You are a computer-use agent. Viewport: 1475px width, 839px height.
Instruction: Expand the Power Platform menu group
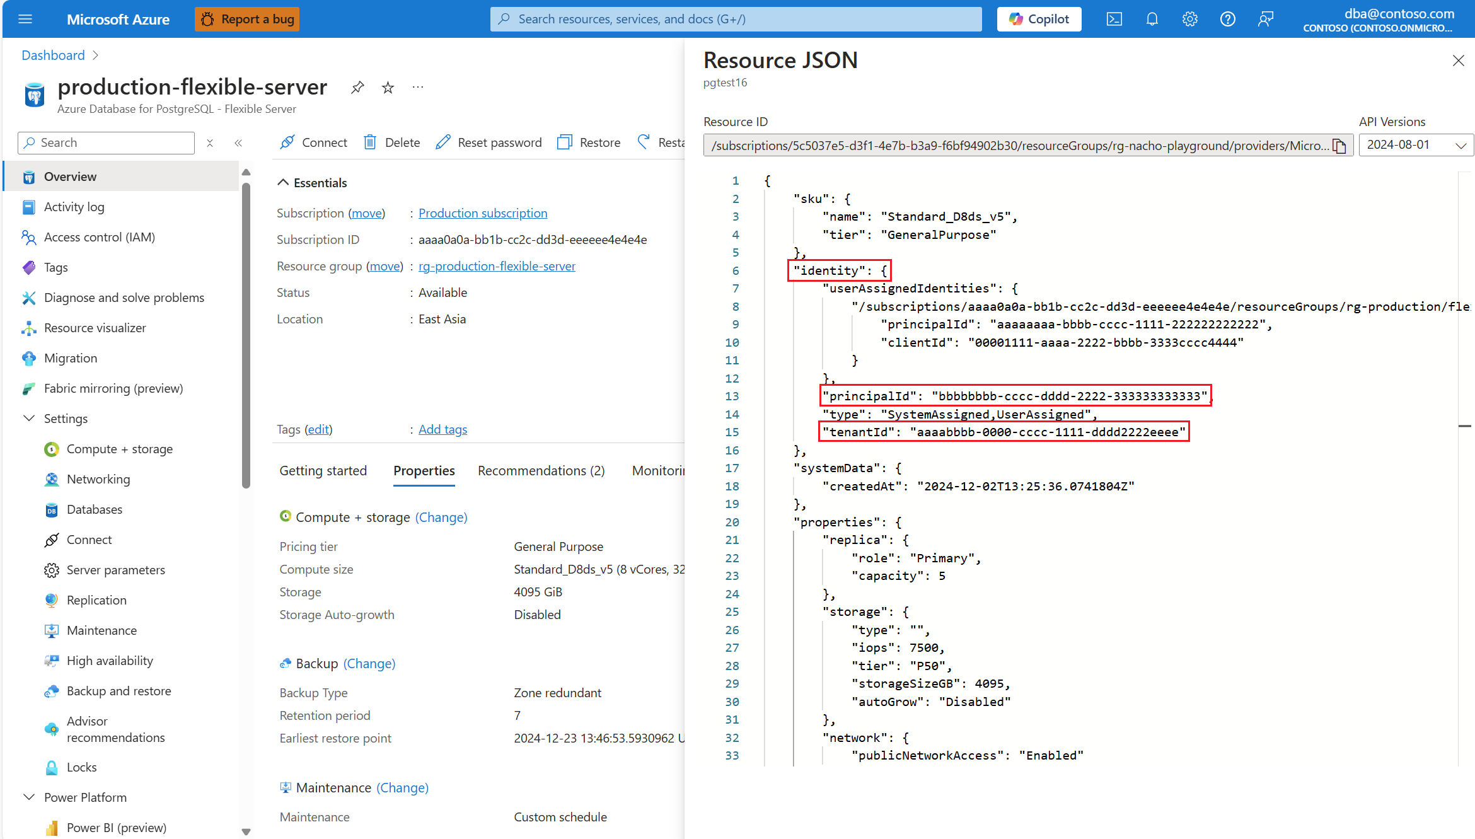pyautogui.click(x=29, y=797)
